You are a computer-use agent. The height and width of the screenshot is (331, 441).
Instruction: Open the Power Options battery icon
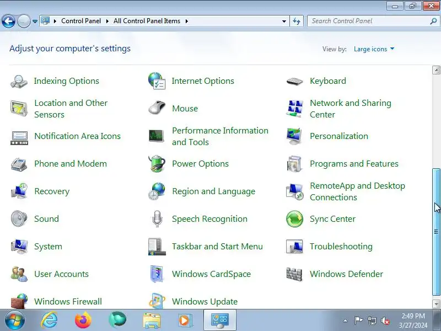coord(157,163)
